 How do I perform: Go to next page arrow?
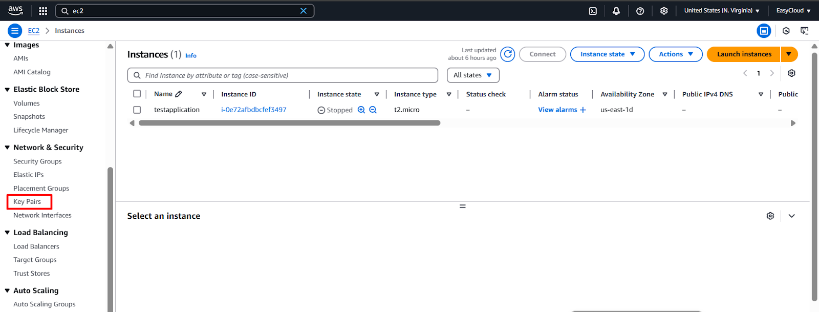(772, 73)
